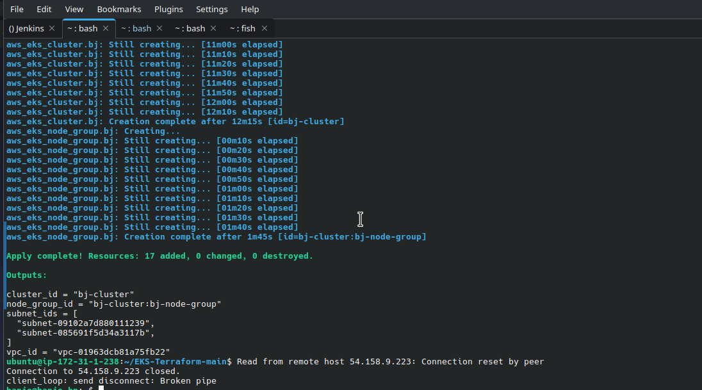Open the Plugins menu

[168, 9]
